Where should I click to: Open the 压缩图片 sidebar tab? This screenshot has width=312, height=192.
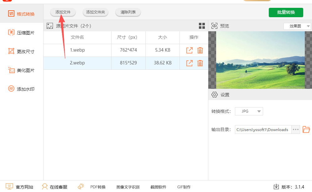(x=21, y=33)
